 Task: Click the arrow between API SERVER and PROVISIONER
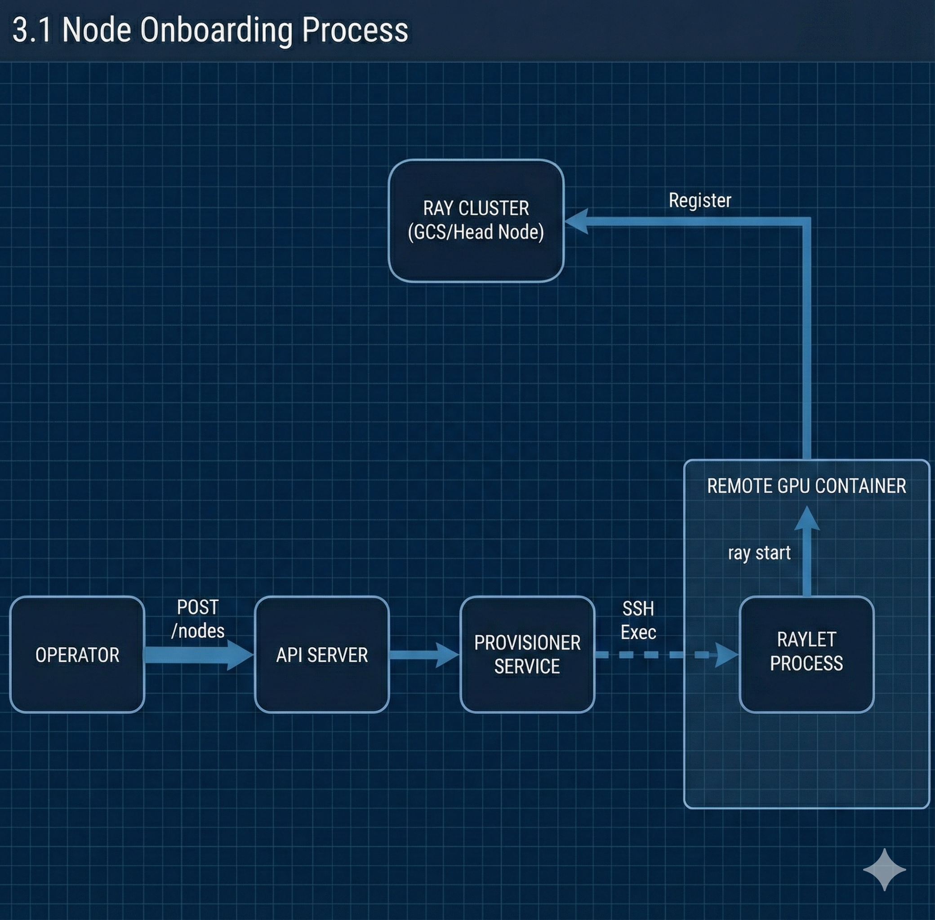coord(421,655)
